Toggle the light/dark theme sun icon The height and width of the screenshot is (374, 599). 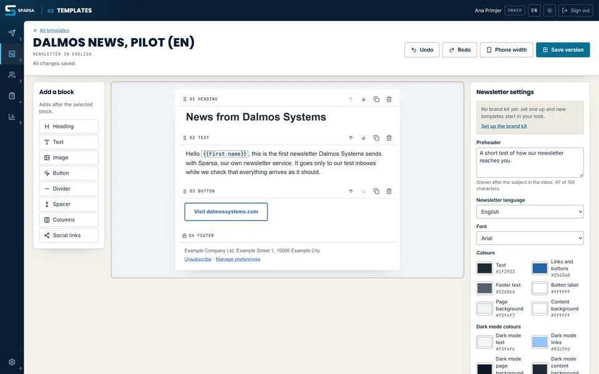click(549, 11)
